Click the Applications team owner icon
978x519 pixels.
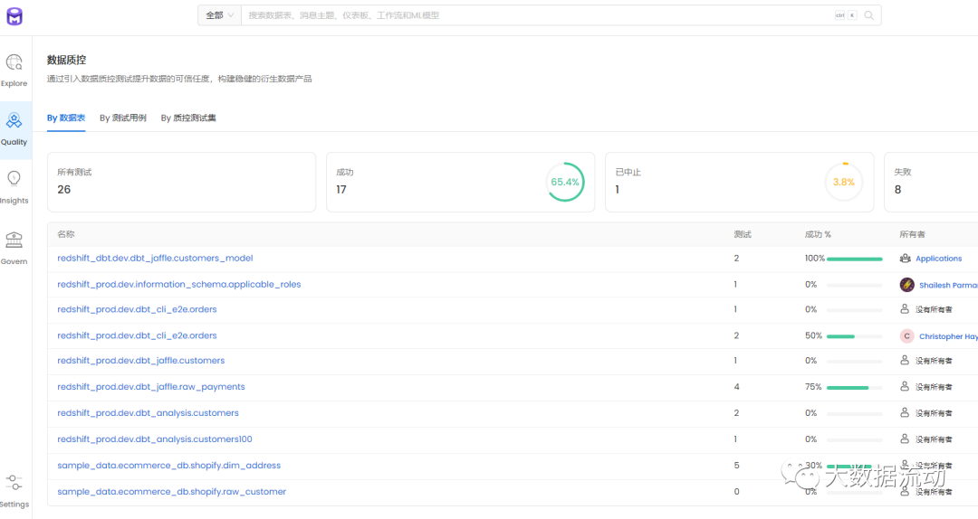(905, 258)
